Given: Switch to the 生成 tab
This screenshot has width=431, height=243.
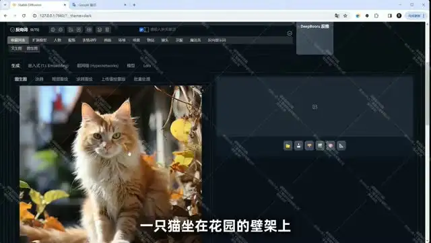Looking at the screenshot, I should (x=15, y=66).
